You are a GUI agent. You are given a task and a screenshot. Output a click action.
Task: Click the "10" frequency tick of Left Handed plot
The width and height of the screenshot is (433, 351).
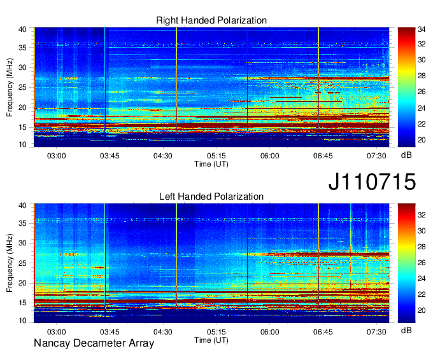pyautogui.click(x=22, y=320)
